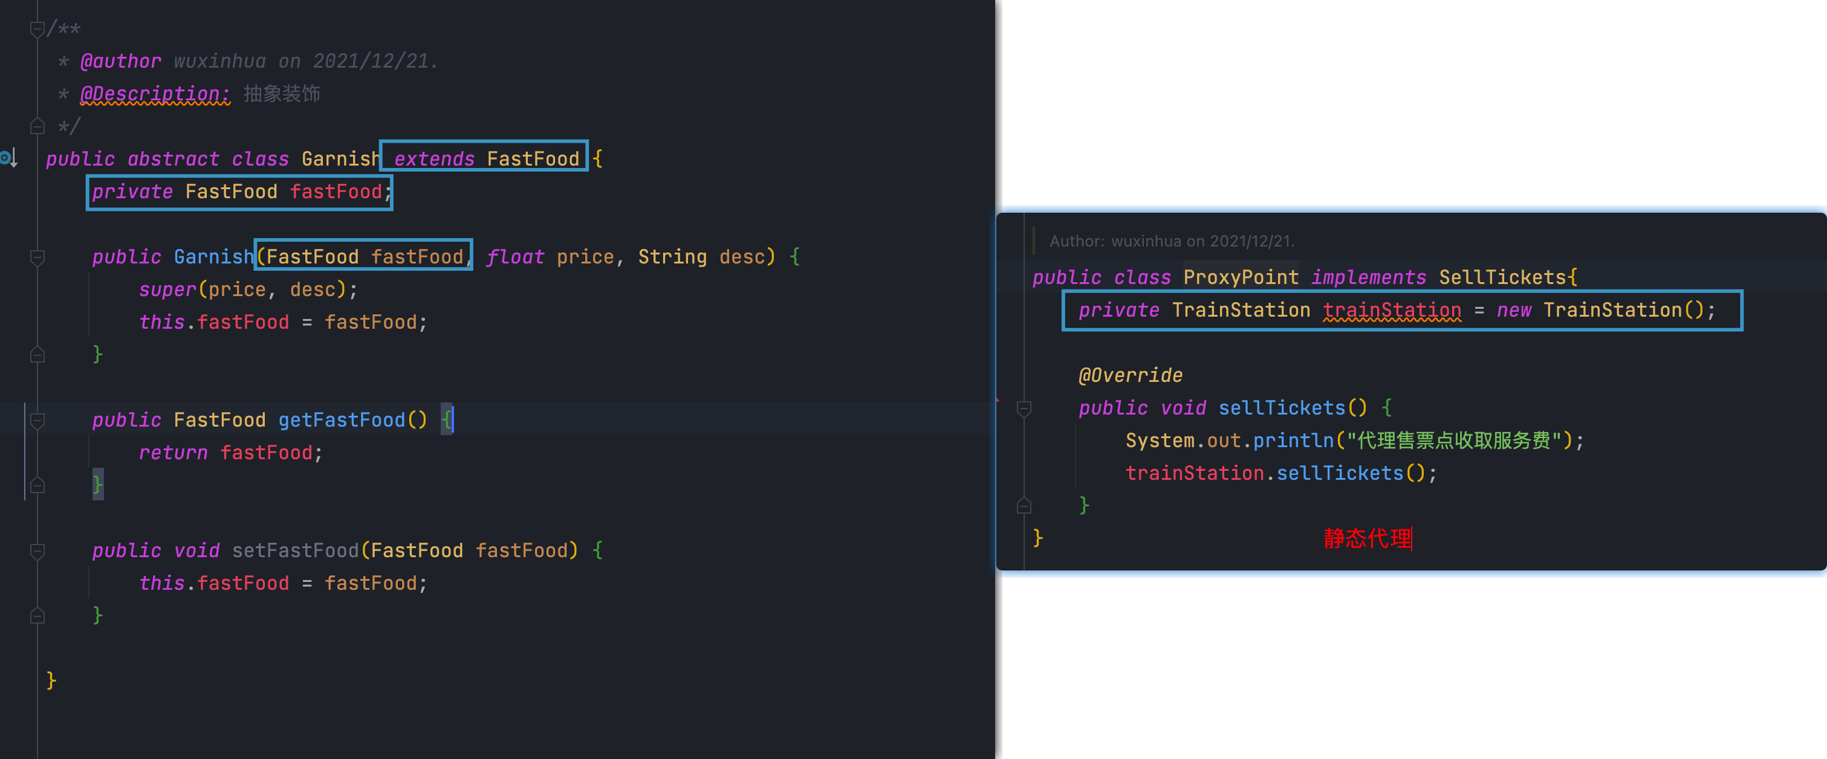Click fold end marker of getFastFood method
Screen dimensions: 1827x759
[x=37, y=485]
